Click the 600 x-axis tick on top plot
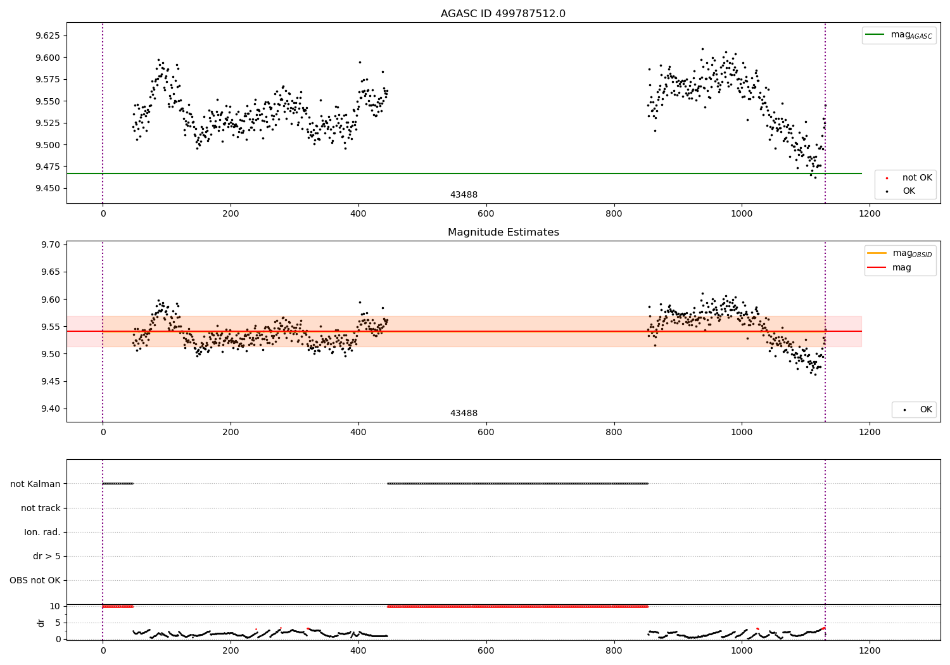The width and height of the screenshot is (950, 665). tap(486, 213)
